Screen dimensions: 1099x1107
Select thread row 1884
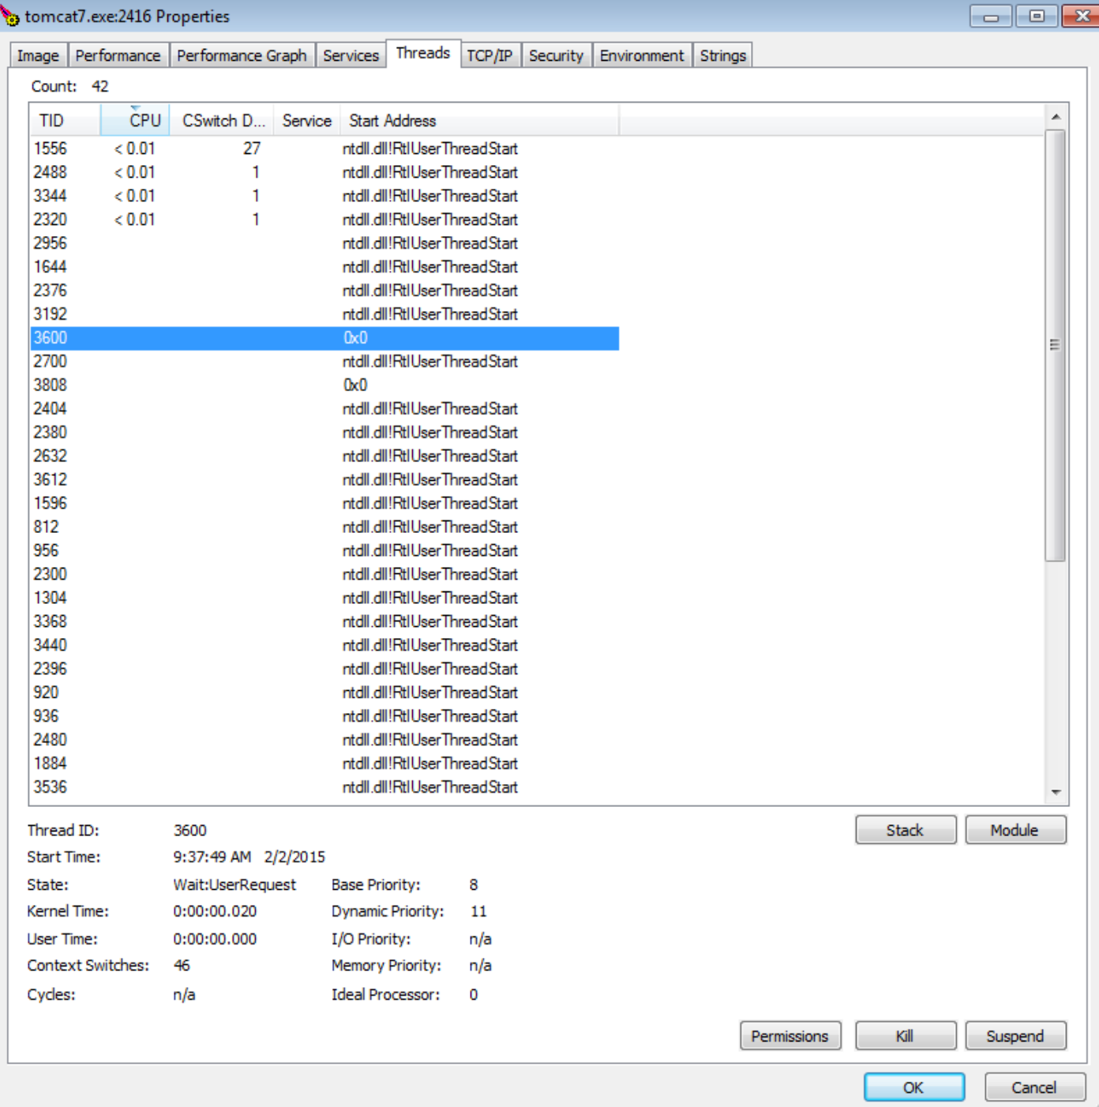324,764
